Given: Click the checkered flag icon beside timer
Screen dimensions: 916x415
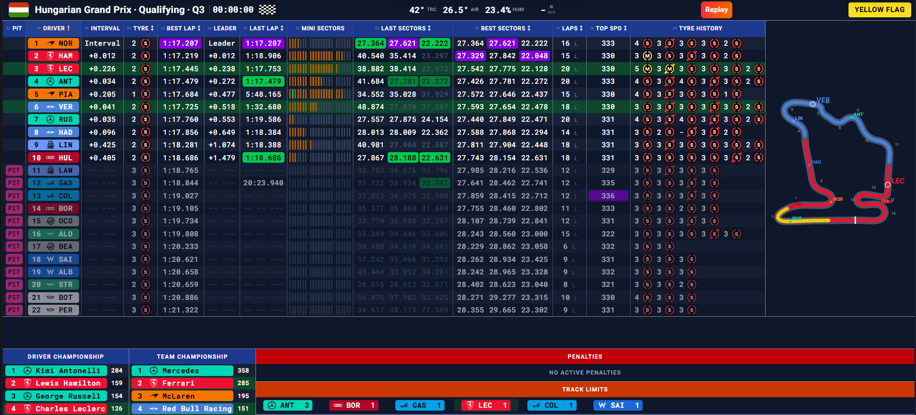Looking at the screenshot, I should pos(267,10).
